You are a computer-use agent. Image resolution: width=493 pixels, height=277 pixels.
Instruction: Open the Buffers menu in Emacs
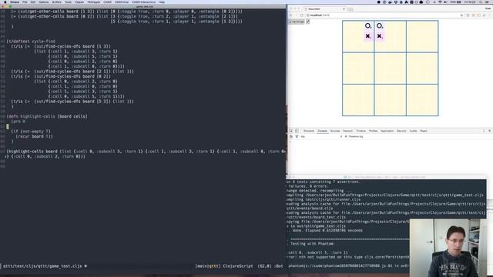(x=56, y=2)
